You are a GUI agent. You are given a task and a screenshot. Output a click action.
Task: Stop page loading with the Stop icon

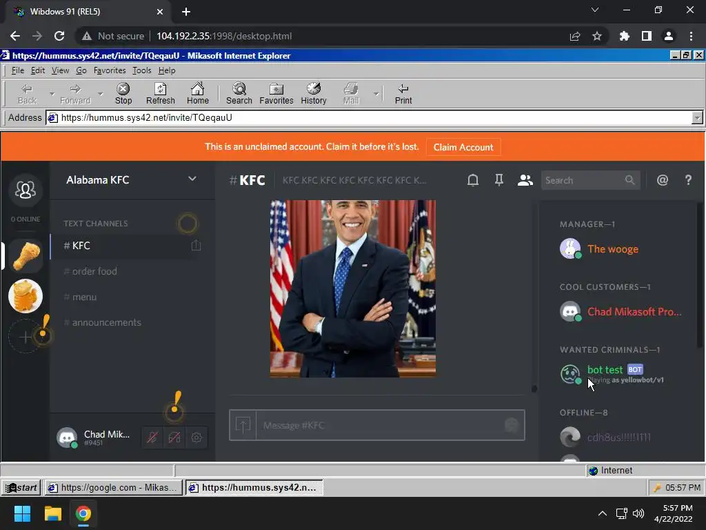123,94
